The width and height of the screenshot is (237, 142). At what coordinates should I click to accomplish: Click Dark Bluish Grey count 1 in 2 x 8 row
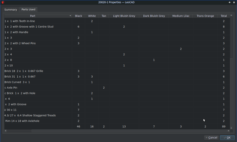pyautogui.click(x=154, y=60)
